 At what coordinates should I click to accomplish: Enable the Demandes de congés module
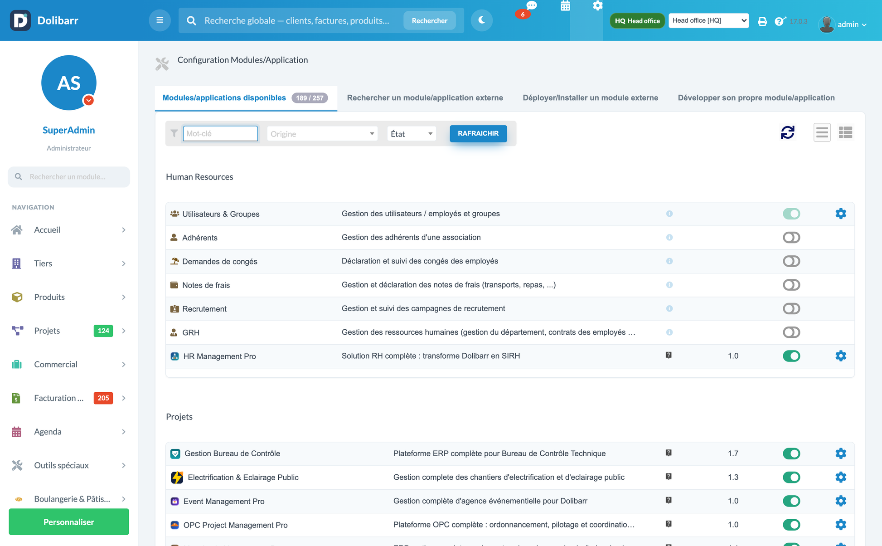click(x=791, y=261)
